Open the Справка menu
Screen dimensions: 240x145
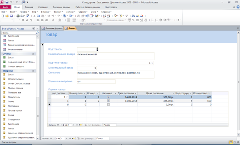tap(106, 12)
